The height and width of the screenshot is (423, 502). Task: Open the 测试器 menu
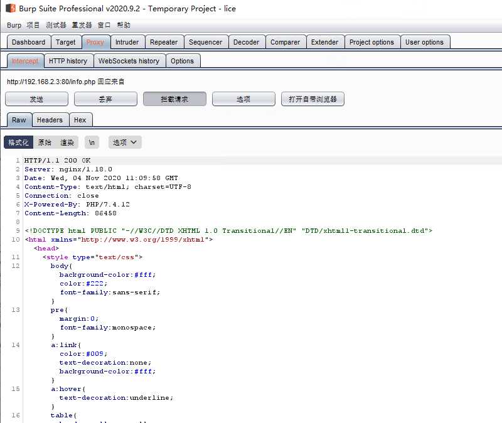56,25
